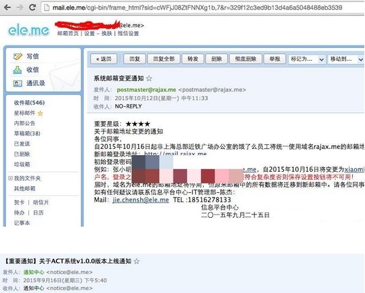Open 草稿箱(38) drafts folder
The width and height of the screenshot is (365, 293).
pos(27,133)
